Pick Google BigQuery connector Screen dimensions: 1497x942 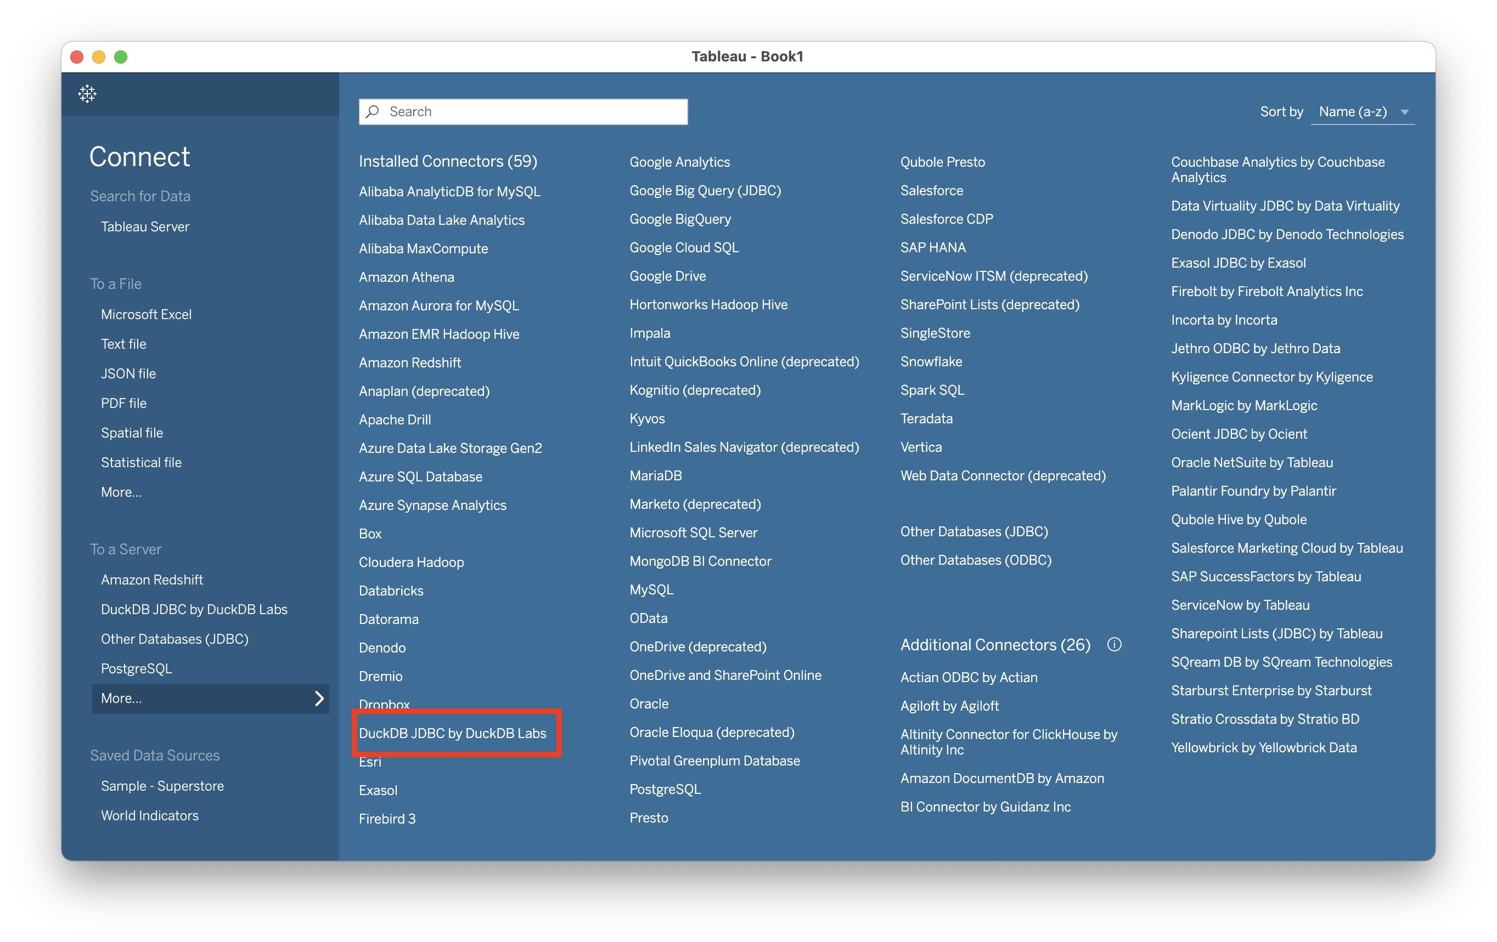(x=680, y=219)
